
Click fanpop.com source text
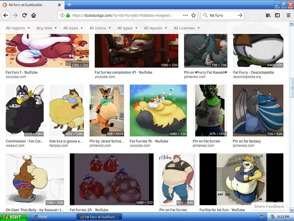point(59,146)
